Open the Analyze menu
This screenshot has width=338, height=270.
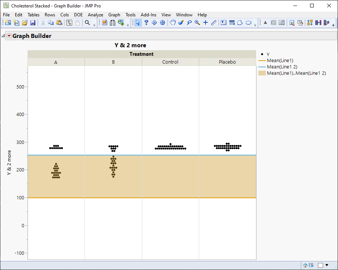[x=95, y=15]
